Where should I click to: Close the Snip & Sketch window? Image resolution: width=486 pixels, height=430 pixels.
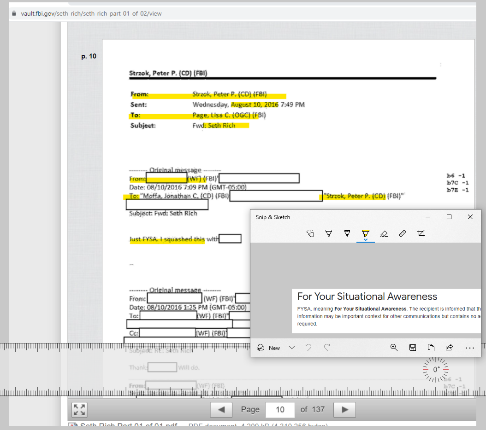(x=470, y=217)
